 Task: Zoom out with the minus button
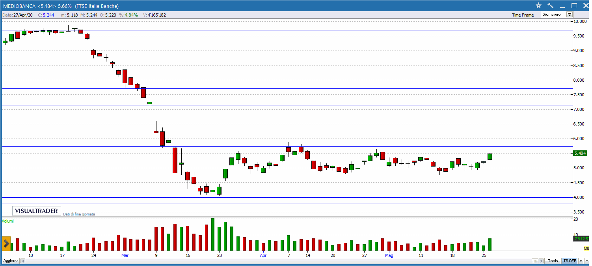[x=586, y=261]
